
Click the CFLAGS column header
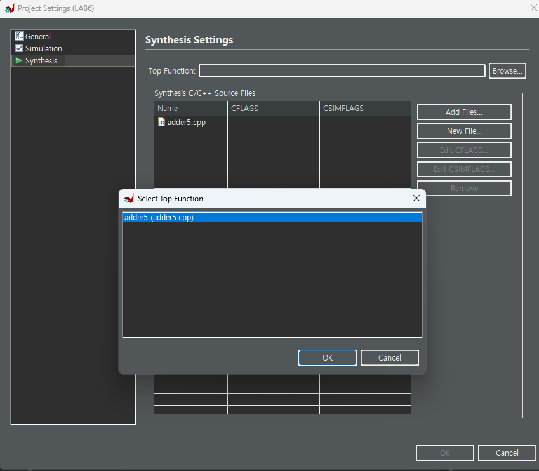coord(274,109)
